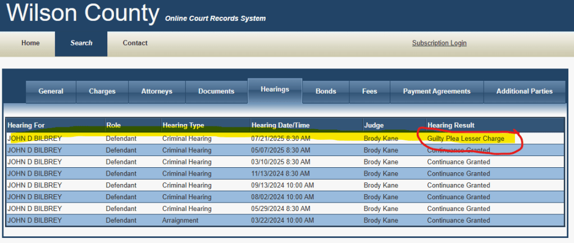Screen dimensions: 574x243
Task: Switch to the General tab
Action: point(51,91)
